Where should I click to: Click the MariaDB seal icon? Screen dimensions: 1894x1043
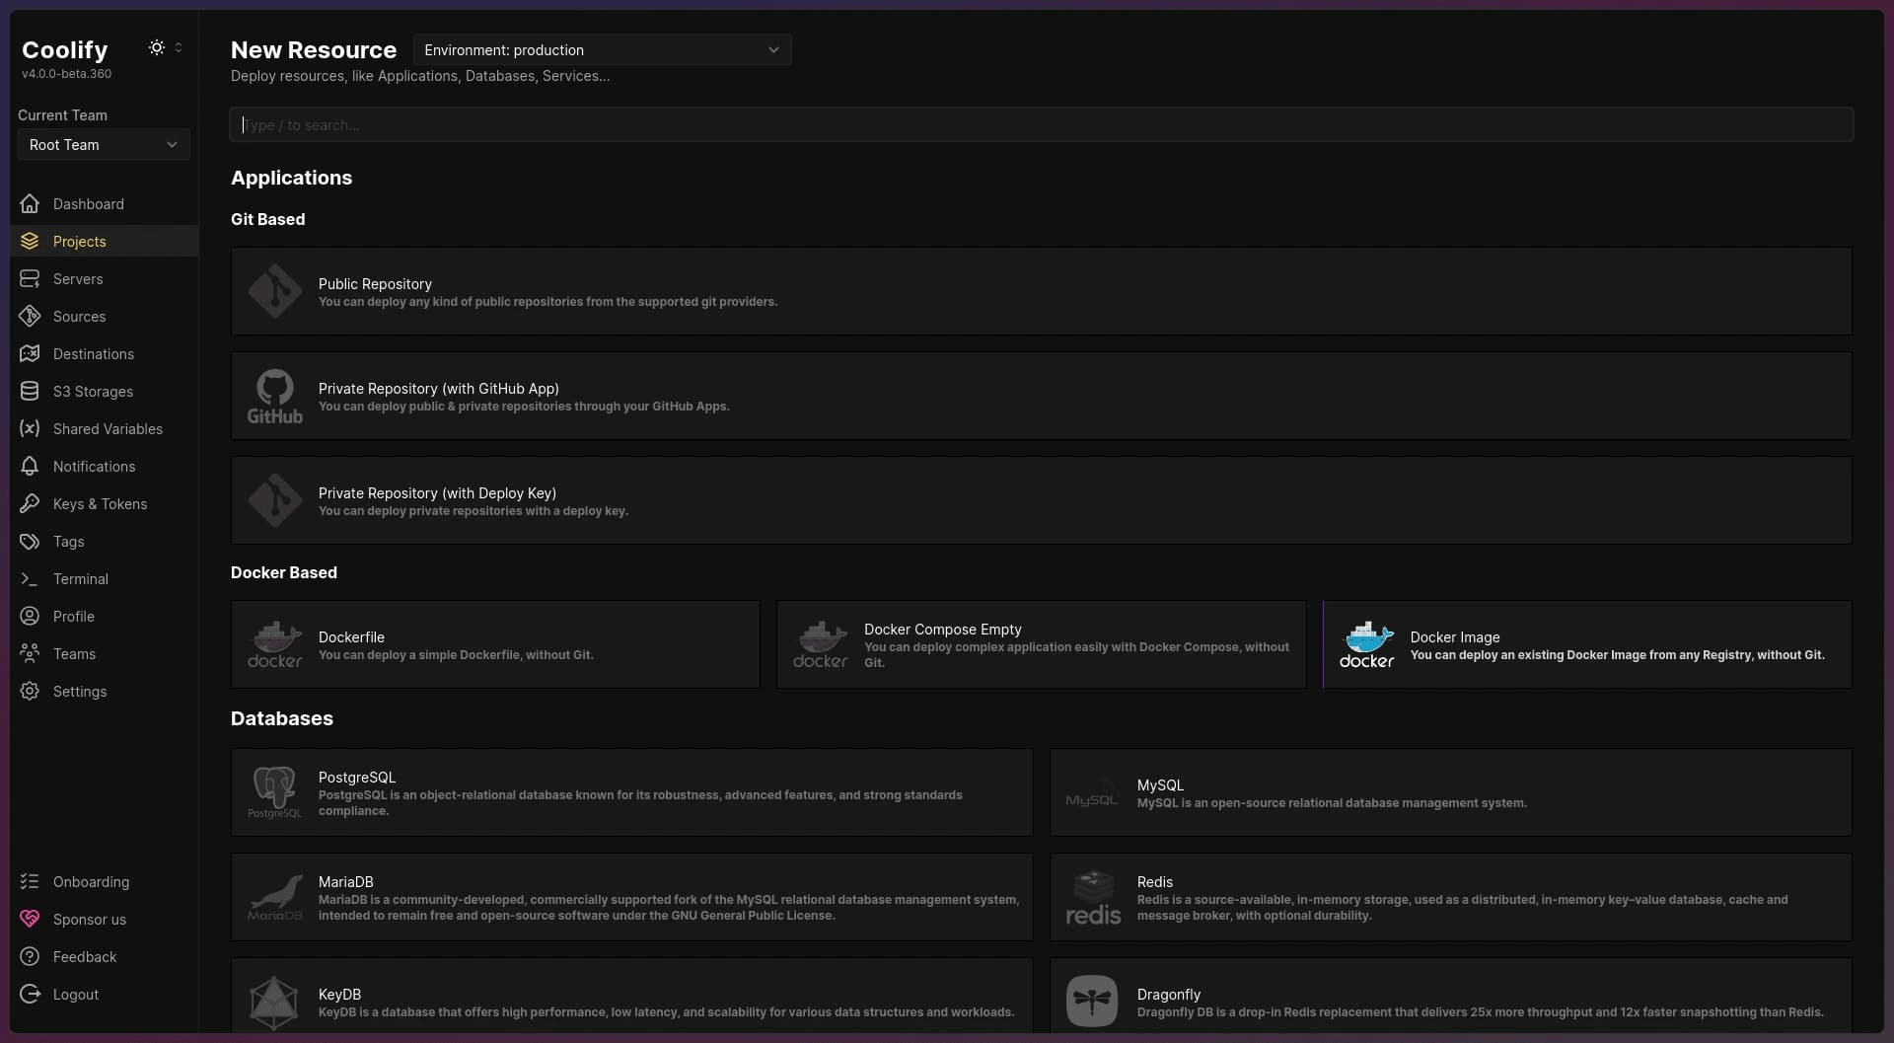[274, 897]
